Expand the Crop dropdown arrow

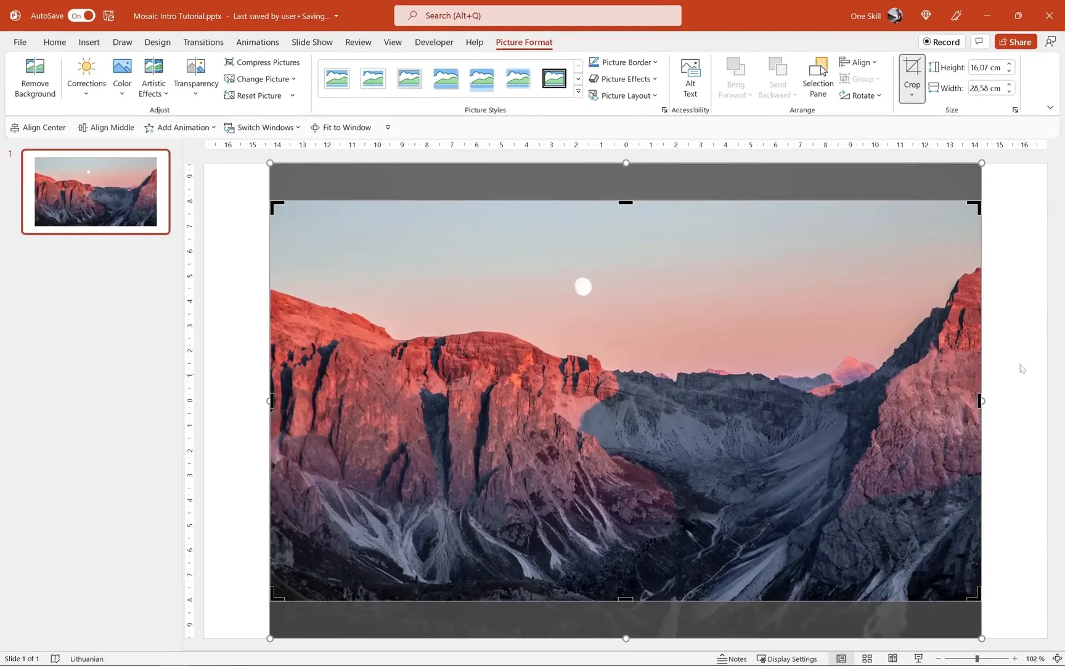click(x=912, y=95)
